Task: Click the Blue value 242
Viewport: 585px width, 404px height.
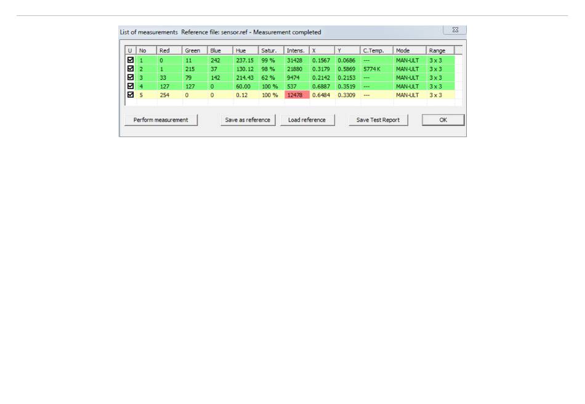Action: 216,60
